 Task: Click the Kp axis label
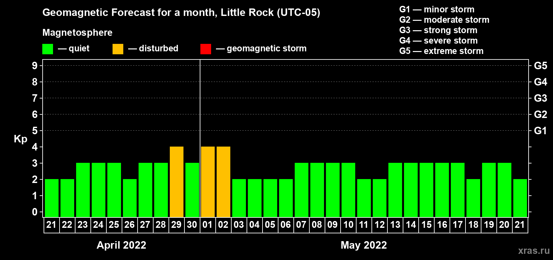tap(20, 139)
